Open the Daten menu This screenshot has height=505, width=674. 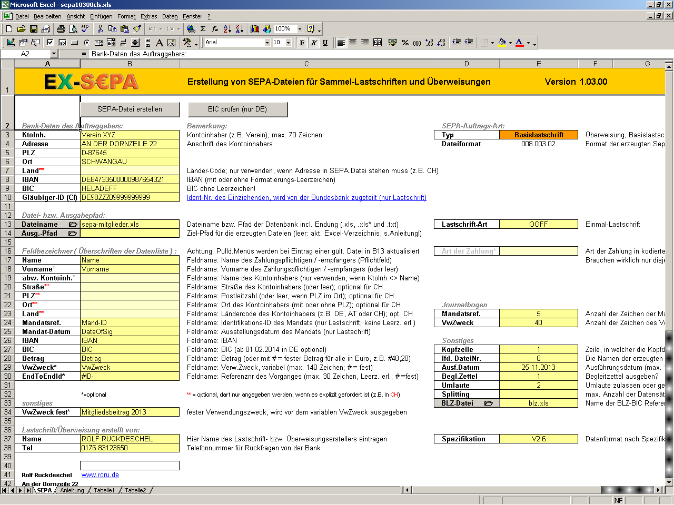tap(170, 16)
